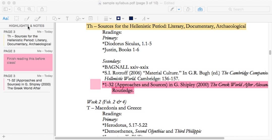Click the pink note square in document
272x140 pixels.
click(x=95, y=84)
